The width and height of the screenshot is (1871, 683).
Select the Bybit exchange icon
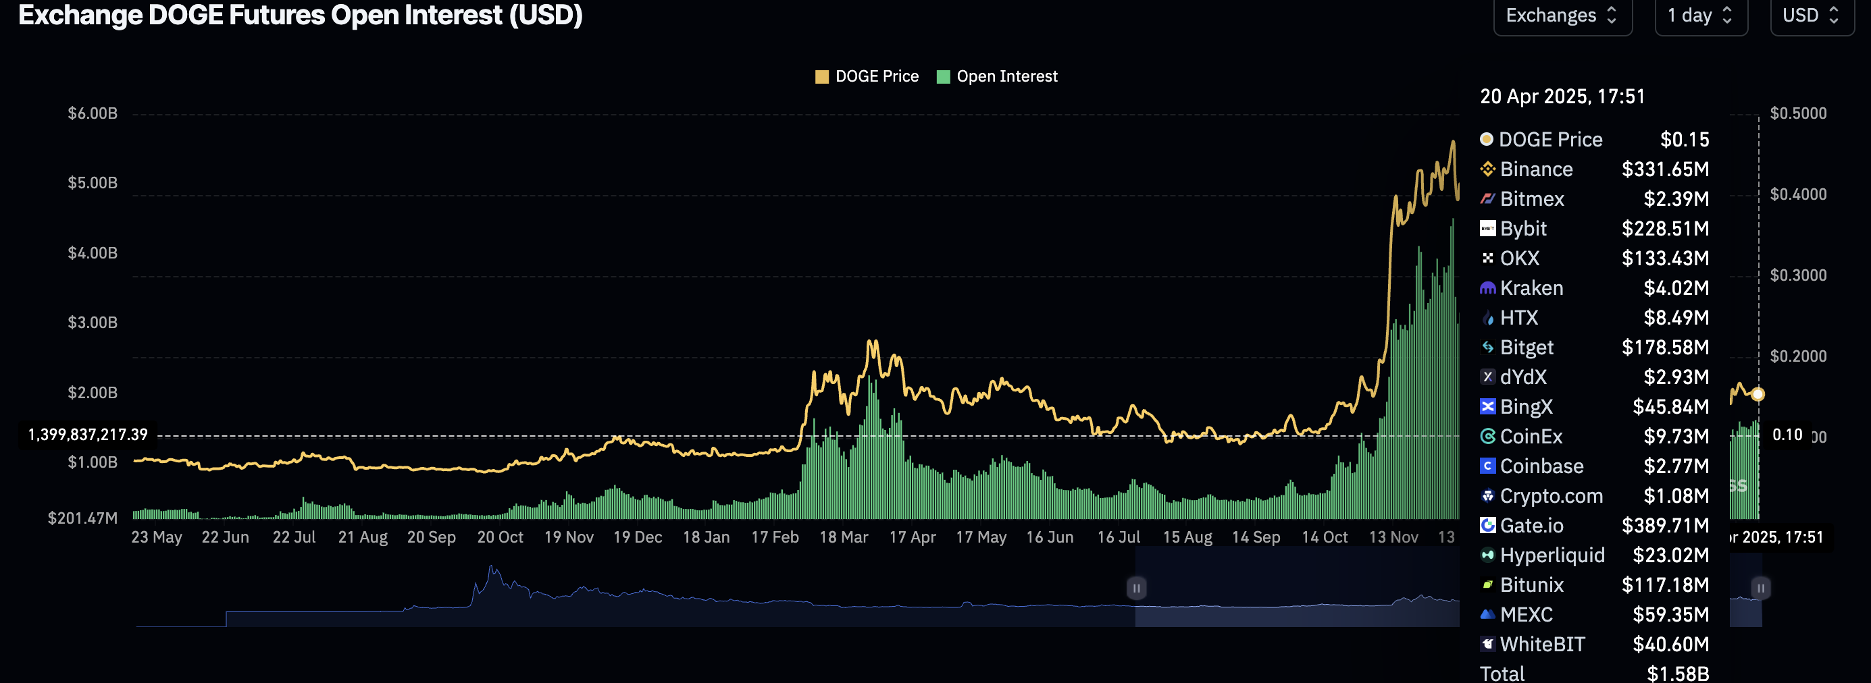click(x=1487, y=229)
